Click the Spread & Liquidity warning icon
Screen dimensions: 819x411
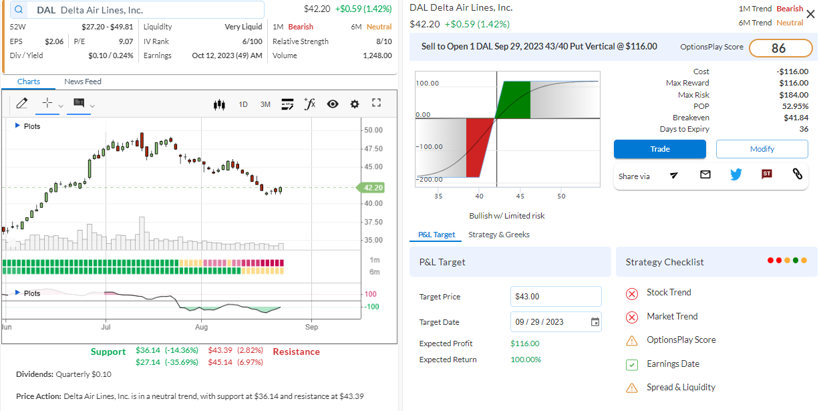(632, 388)
